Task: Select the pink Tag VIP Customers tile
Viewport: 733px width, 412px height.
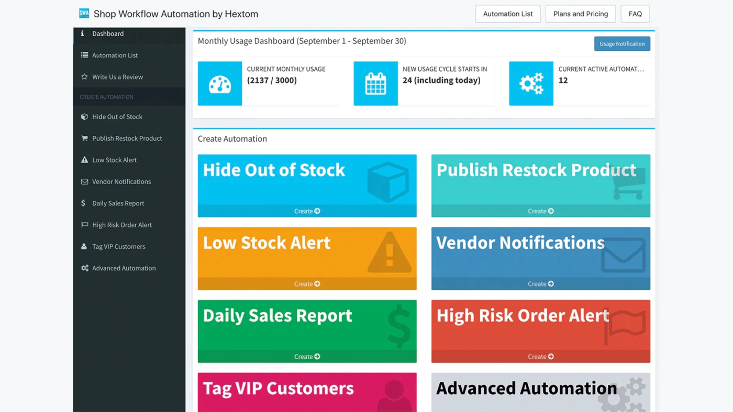Action: (x=307, y=392)
